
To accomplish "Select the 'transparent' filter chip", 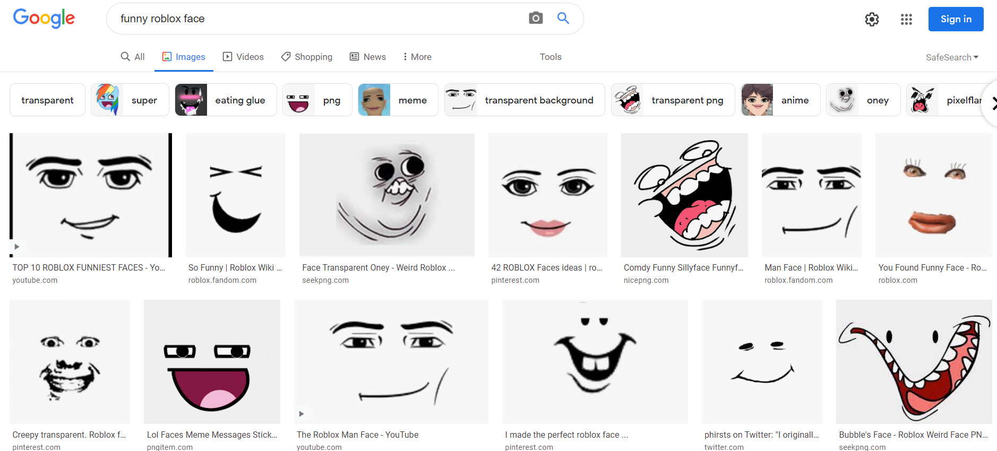I will tap(47, 100).
